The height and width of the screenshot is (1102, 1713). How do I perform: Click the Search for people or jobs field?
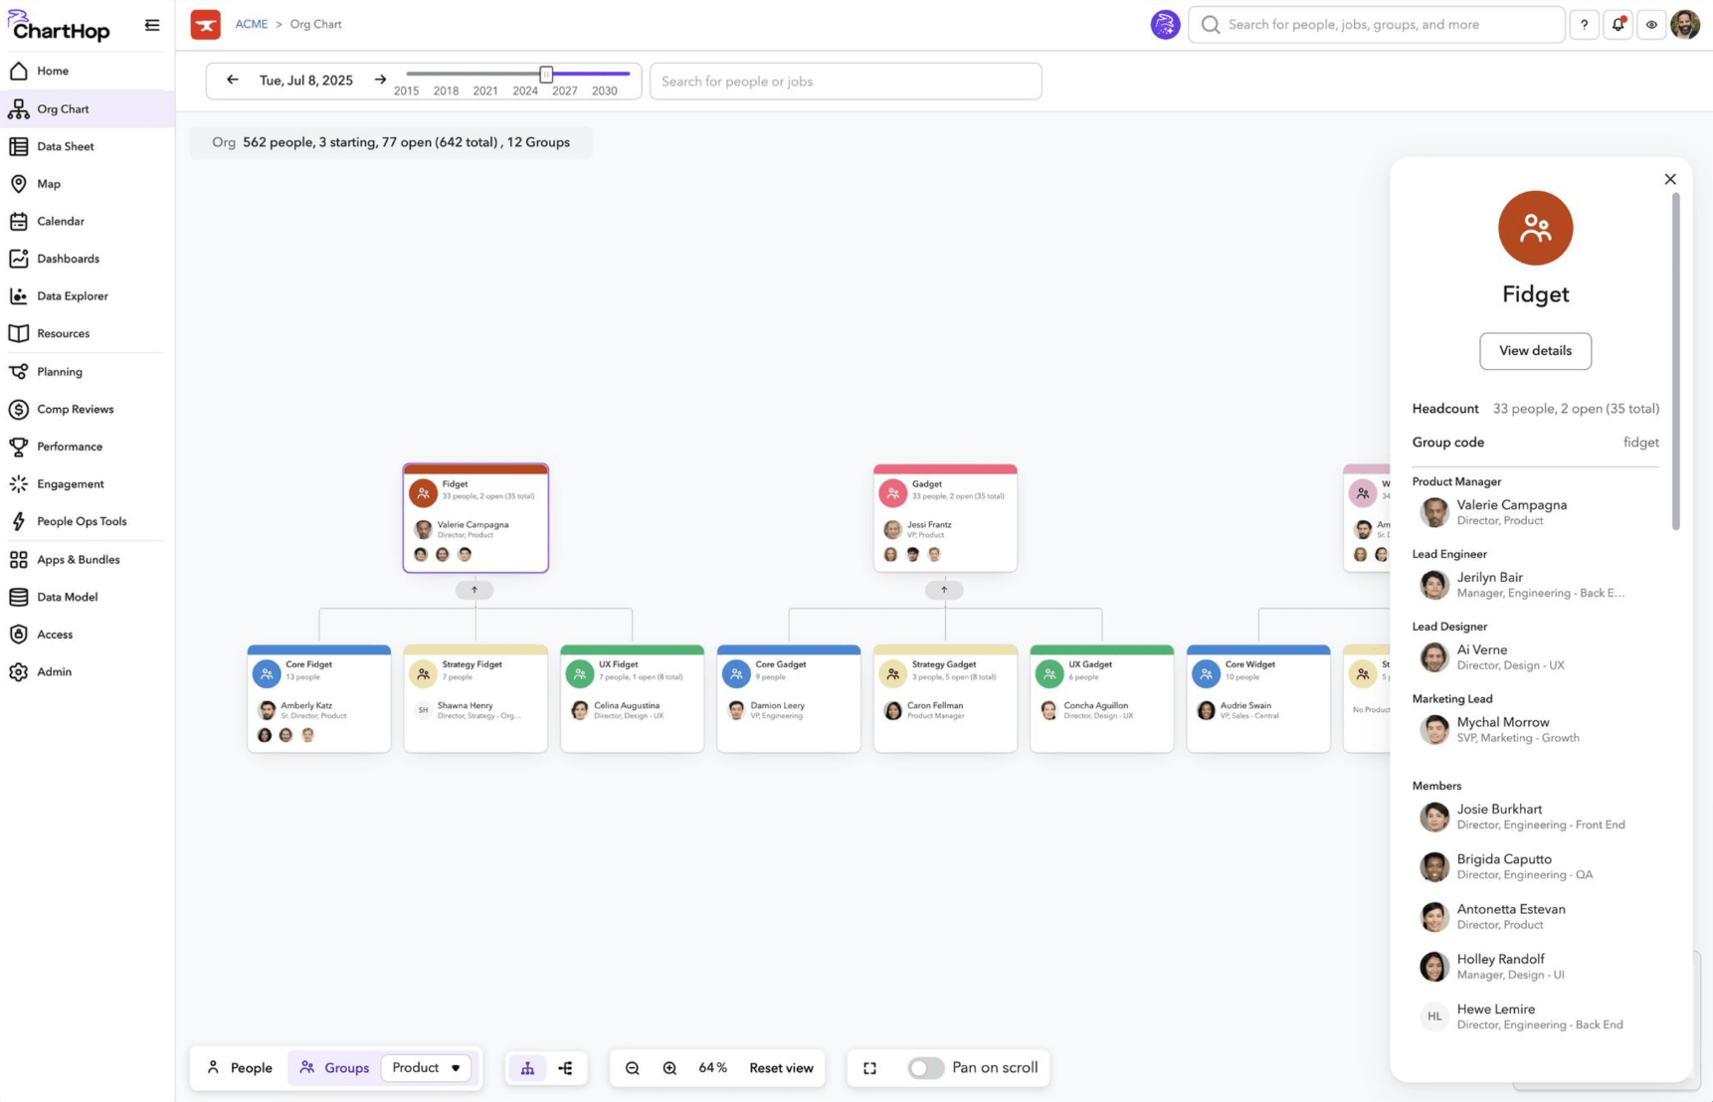coord(846,82)
